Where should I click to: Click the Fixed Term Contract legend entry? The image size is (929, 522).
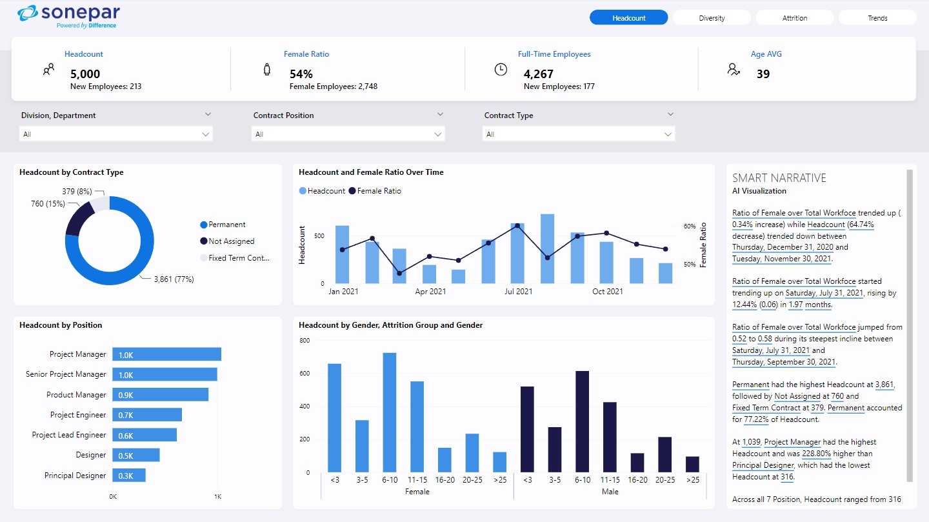click(235, 258)
